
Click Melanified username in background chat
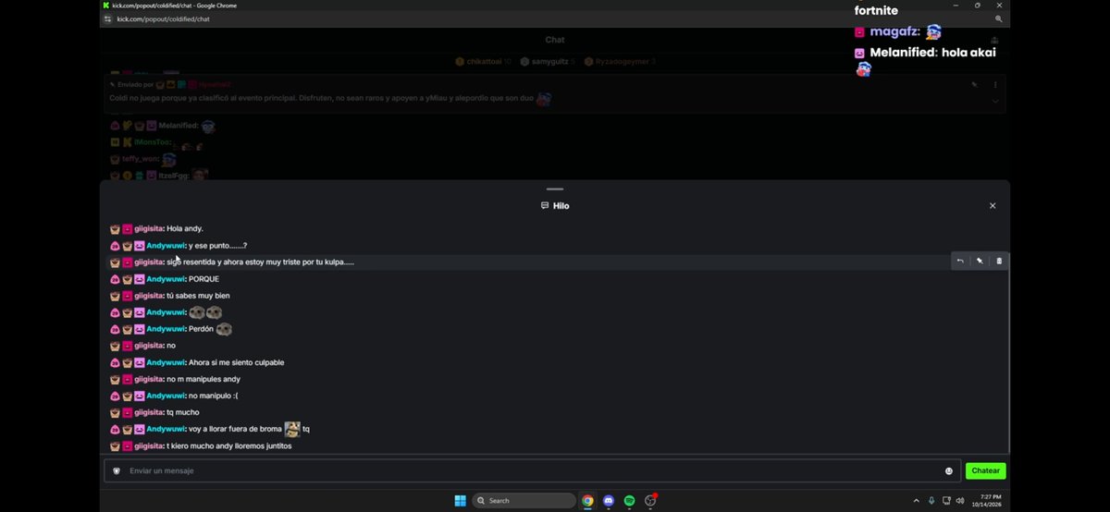coord(178,126)
